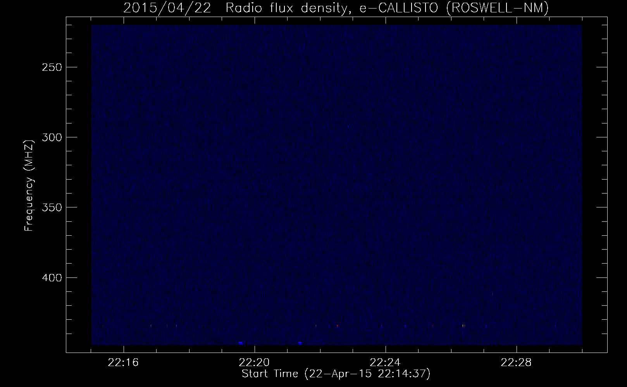This screenshot has height=387, width=627.
Task: Click the 22:24 time tick label
Action: (x=386, y=363)
